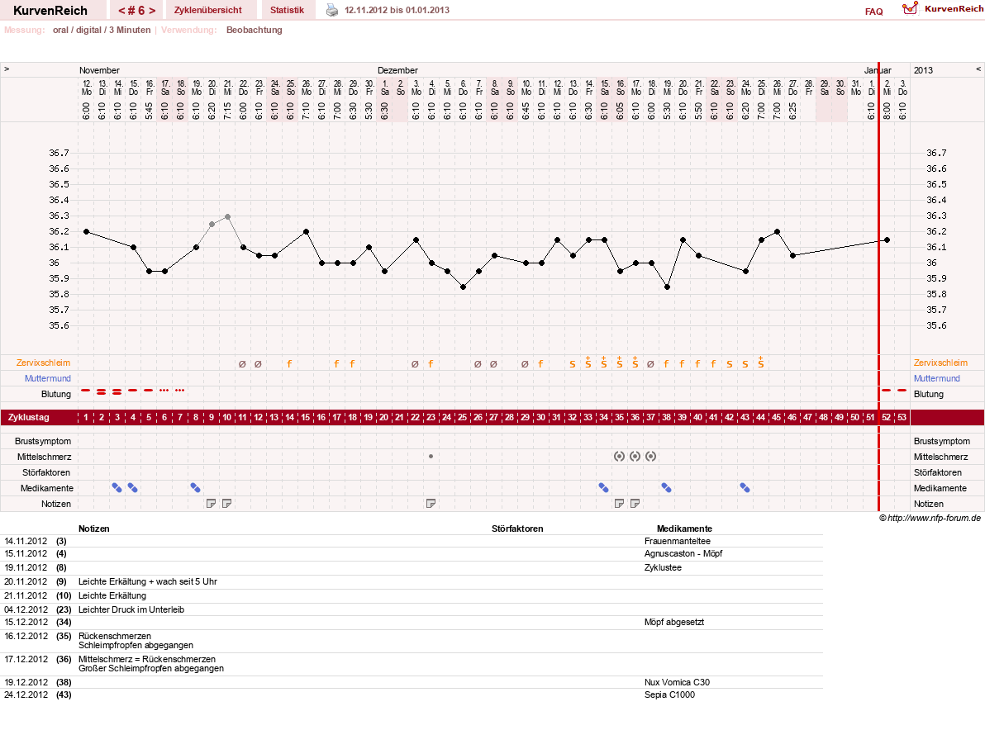The width and height of the screenshot is (985, 749).
Task: Click the spotting dots on cycle day 7
Action: tap(179, 391)
